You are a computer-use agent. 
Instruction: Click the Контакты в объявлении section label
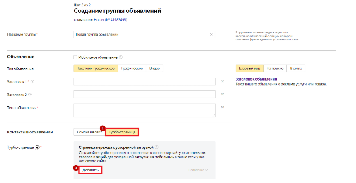point(30,132)
